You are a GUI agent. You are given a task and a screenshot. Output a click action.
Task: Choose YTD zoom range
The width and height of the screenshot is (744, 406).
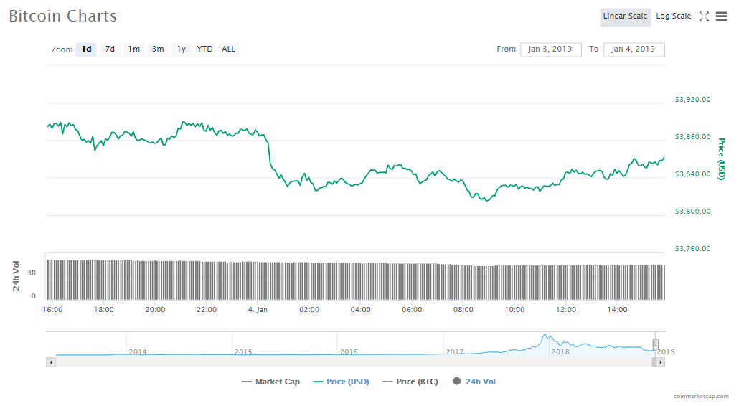(205, 49)
